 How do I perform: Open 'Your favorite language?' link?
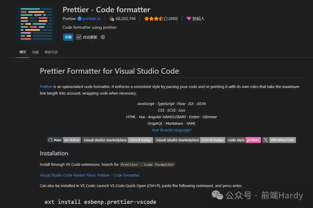click(x=171, y=130)
